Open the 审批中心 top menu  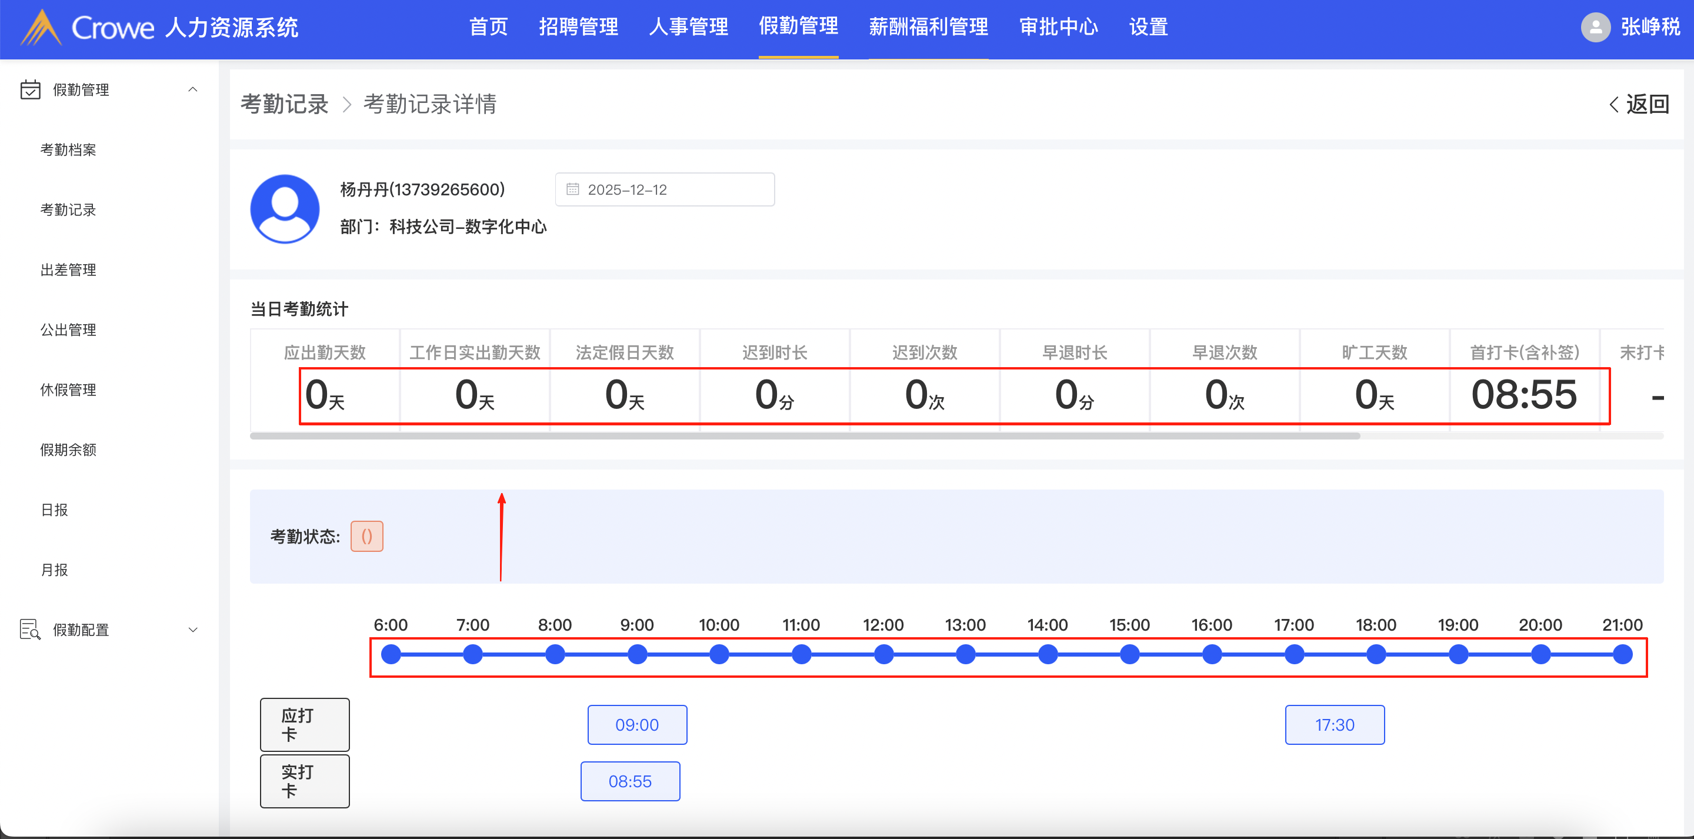point(1058,27)
